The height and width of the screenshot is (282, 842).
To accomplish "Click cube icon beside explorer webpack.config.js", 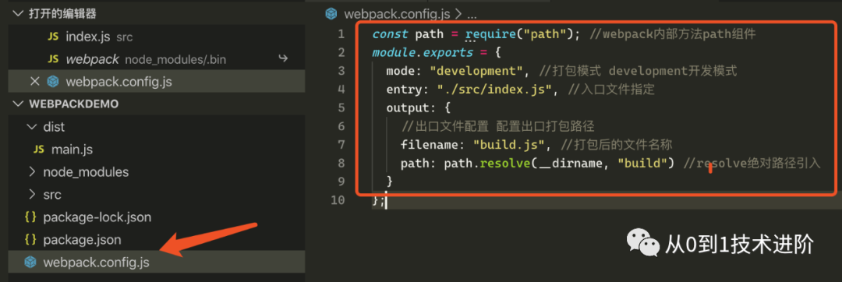I will pos(30,263).
